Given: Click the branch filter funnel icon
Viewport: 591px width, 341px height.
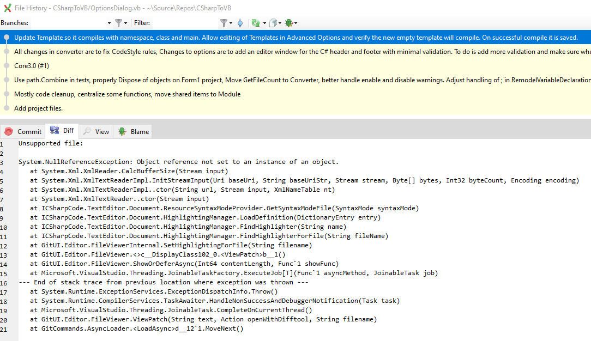Looking at the screenshot, I should coord(119,23).
